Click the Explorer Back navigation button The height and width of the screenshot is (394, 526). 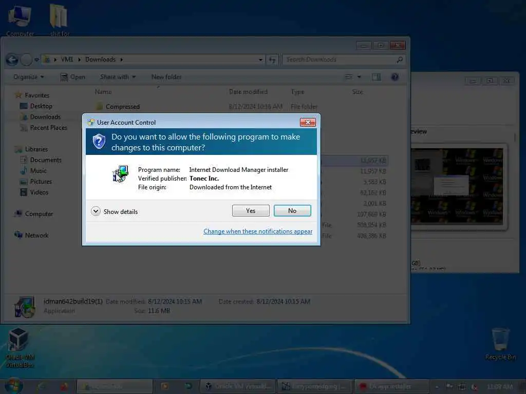click(x=12, y=60)
